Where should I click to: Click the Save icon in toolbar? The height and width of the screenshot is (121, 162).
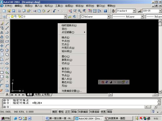coord(13,11)
